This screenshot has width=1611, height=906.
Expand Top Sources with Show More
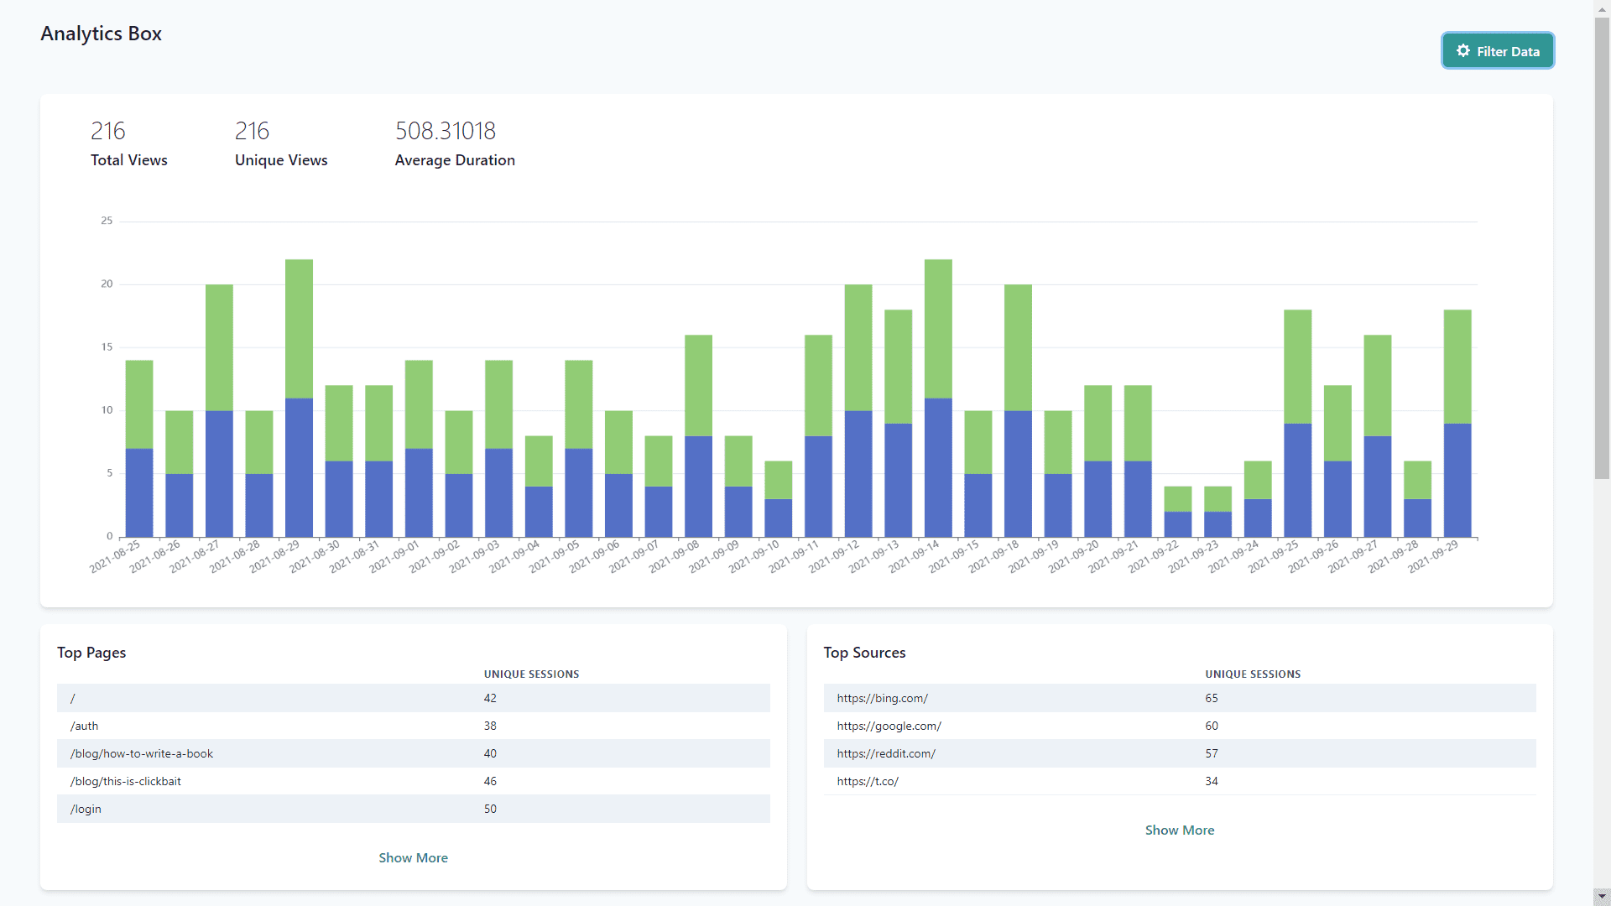(1179, 830)
